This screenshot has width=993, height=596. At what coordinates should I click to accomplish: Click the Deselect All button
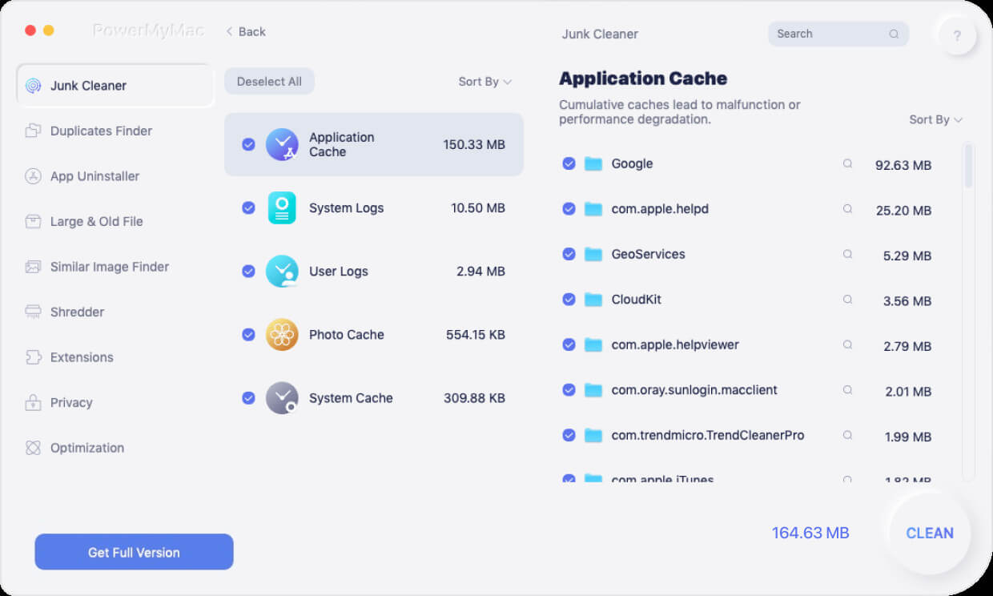269,82
